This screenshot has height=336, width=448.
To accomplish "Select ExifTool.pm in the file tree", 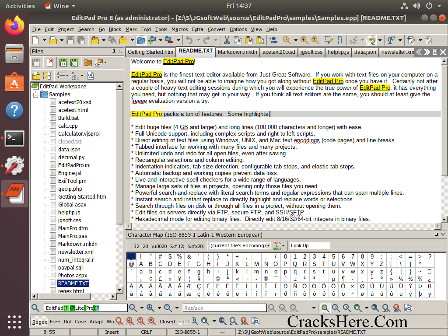I will (x=72, y=181).
